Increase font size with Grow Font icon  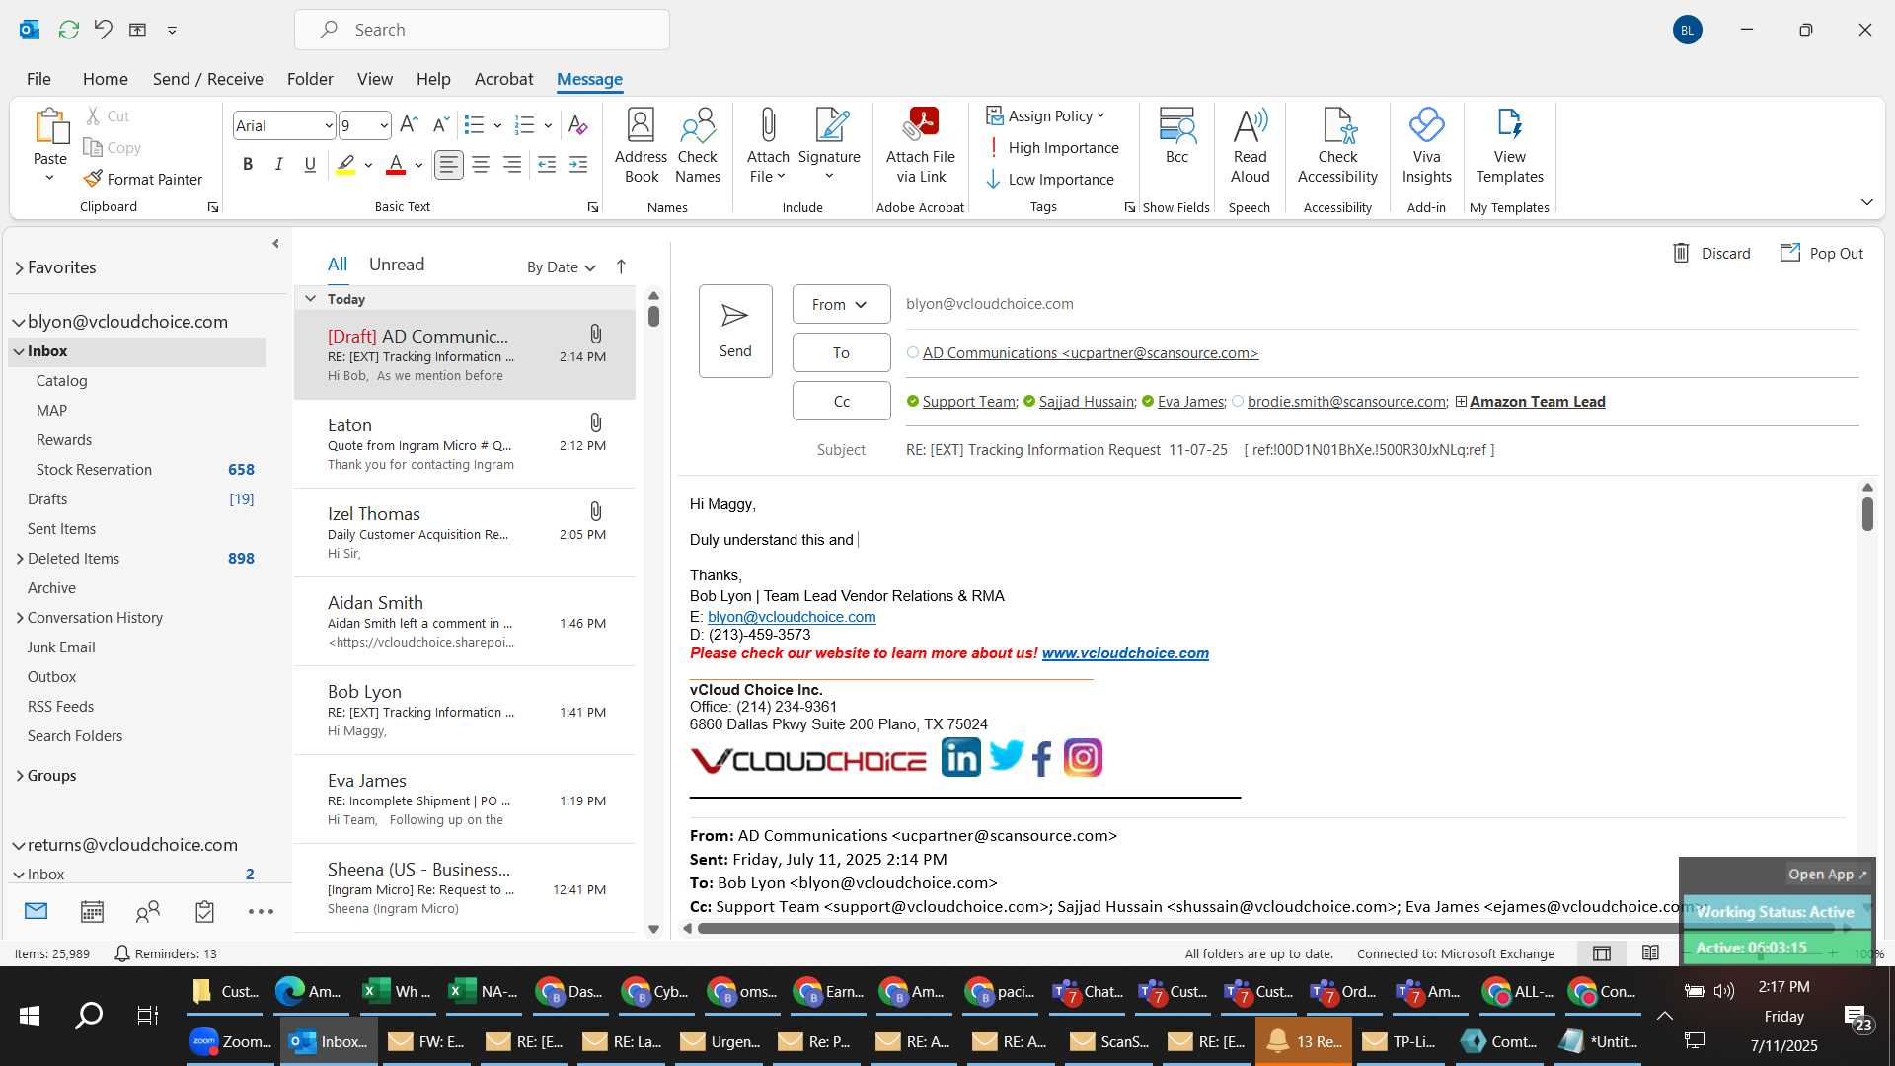click(409, 124)
